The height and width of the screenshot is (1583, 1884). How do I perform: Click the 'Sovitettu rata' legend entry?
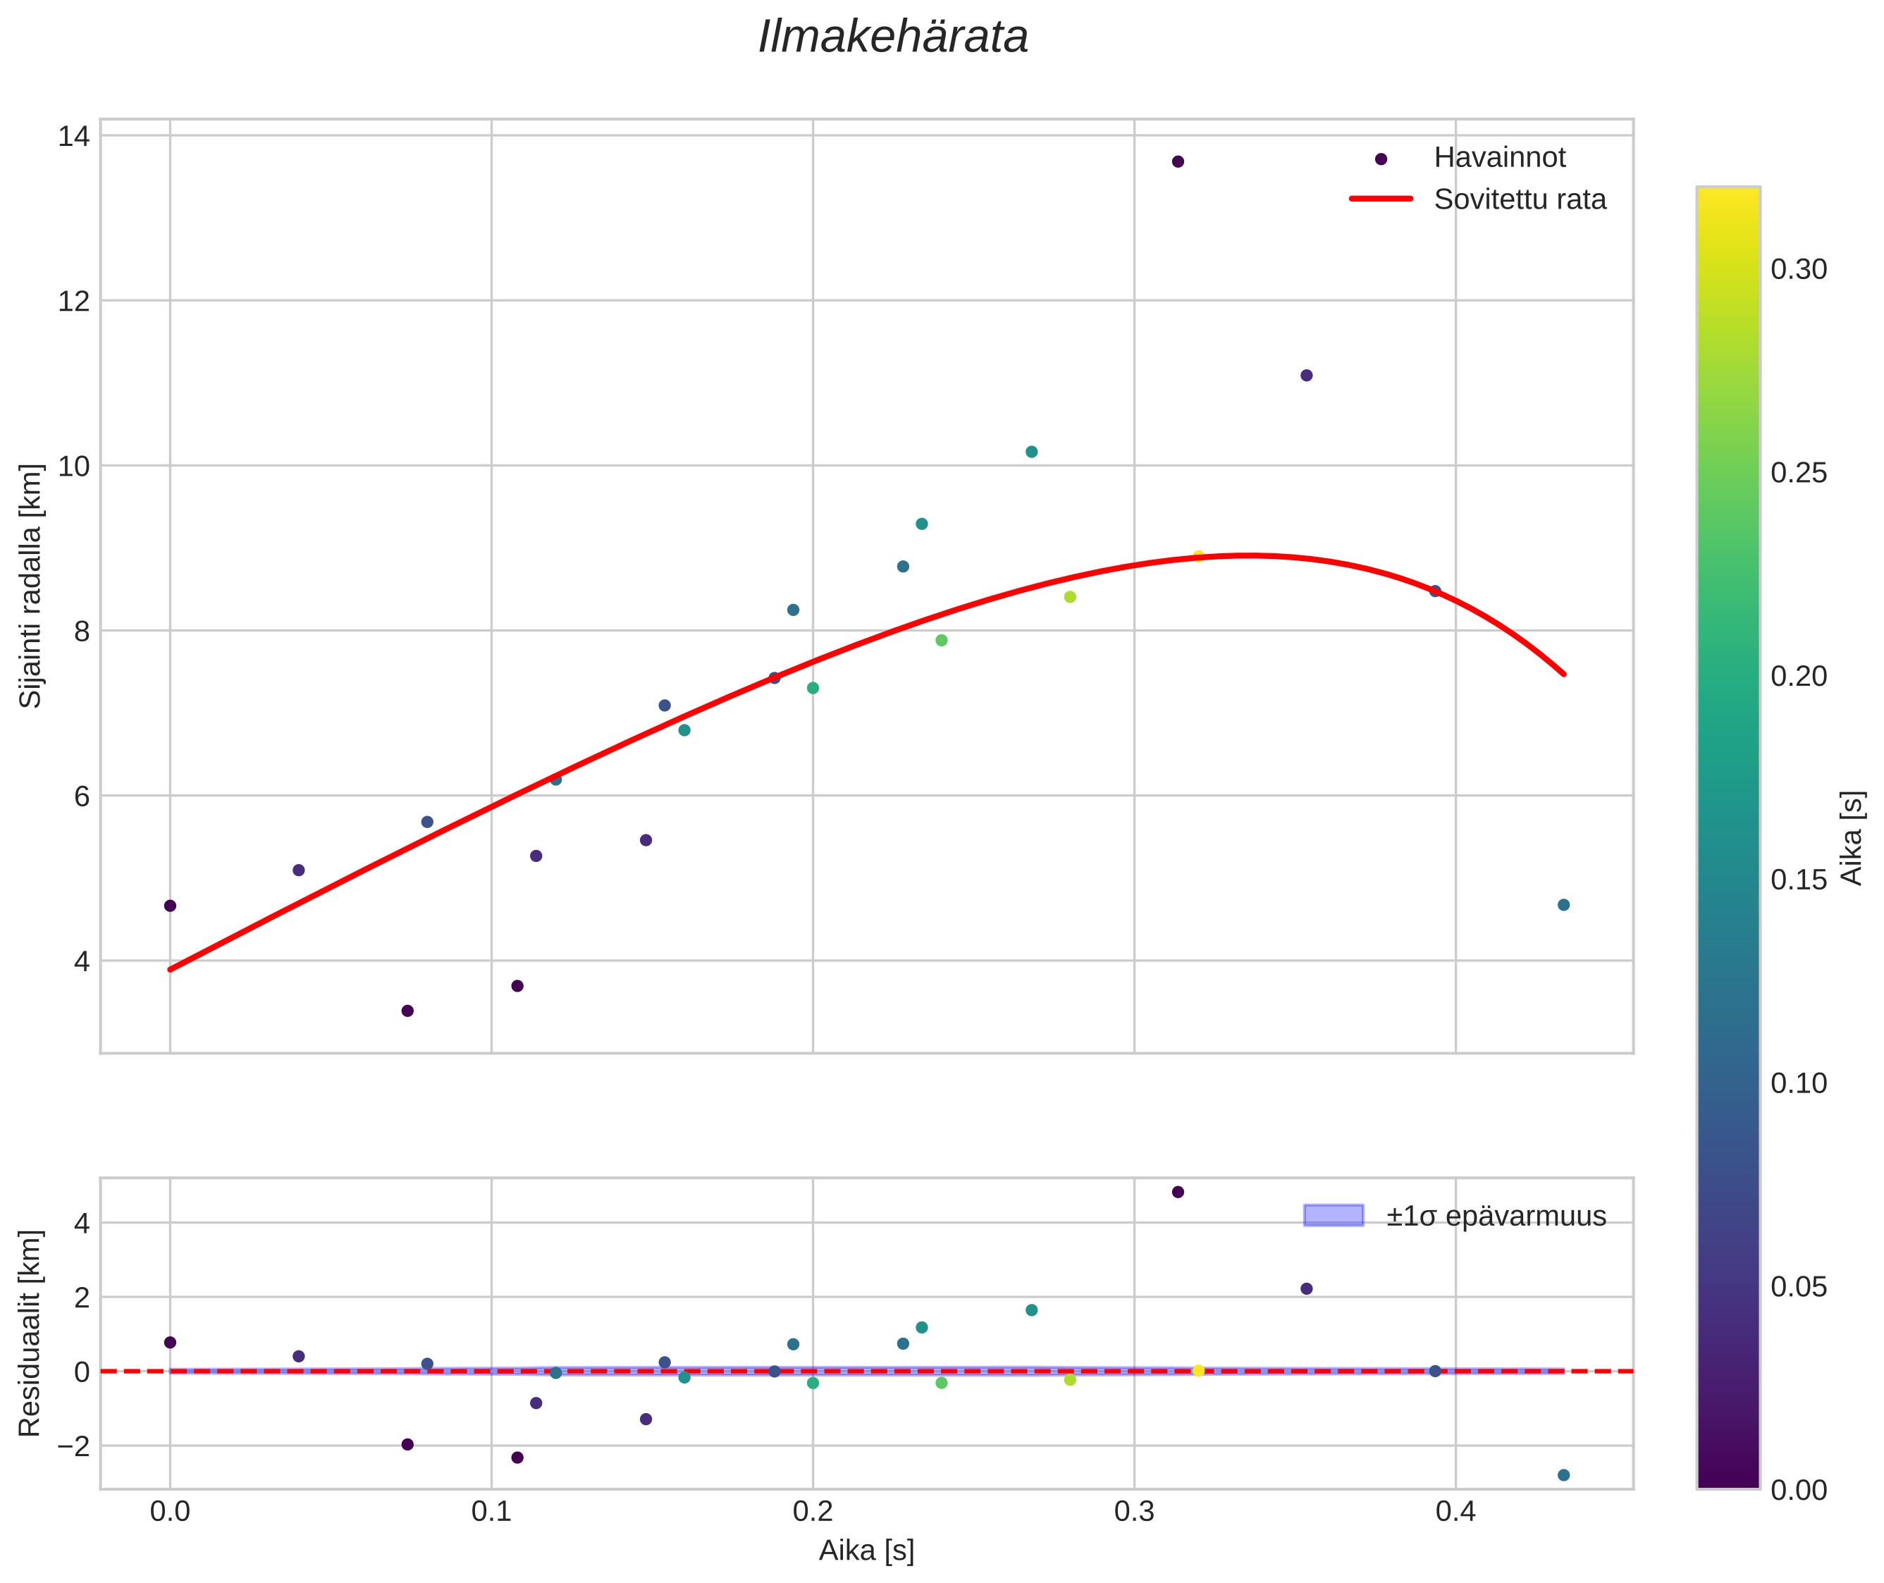(x=1519, y=199)
